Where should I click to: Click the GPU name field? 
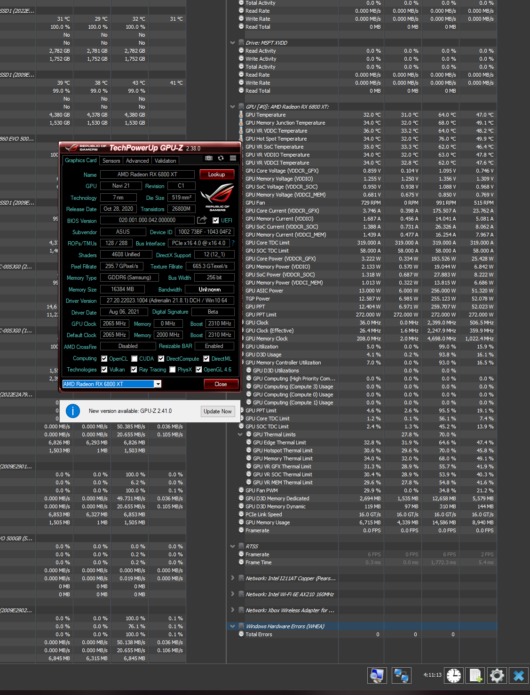147,174
